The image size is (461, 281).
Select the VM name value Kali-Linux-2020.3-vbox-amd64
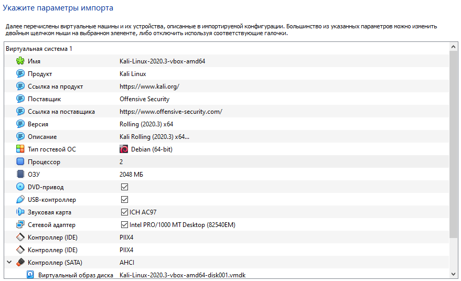(162, 61)
